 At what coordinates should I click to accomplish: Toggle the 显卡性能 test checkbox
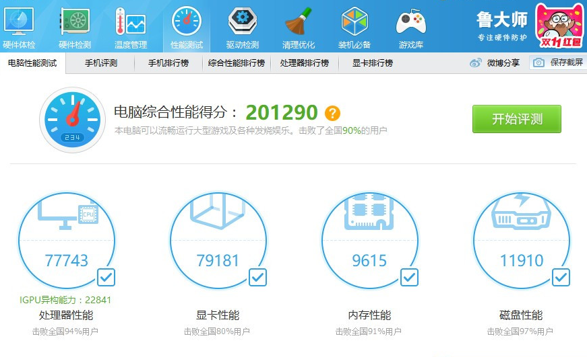[258, 278]
